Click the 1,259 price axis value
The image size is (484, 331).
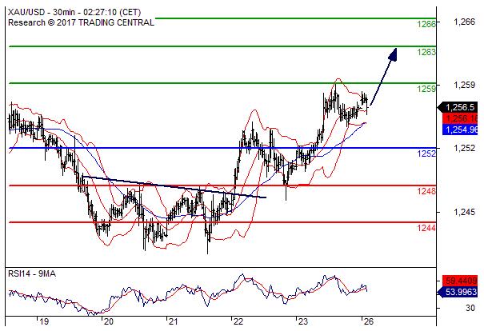pos(464,85)
